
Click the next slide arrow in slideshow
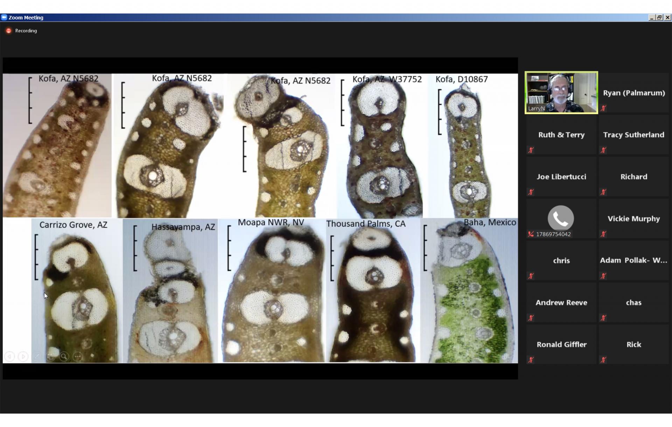click(23, 356)
